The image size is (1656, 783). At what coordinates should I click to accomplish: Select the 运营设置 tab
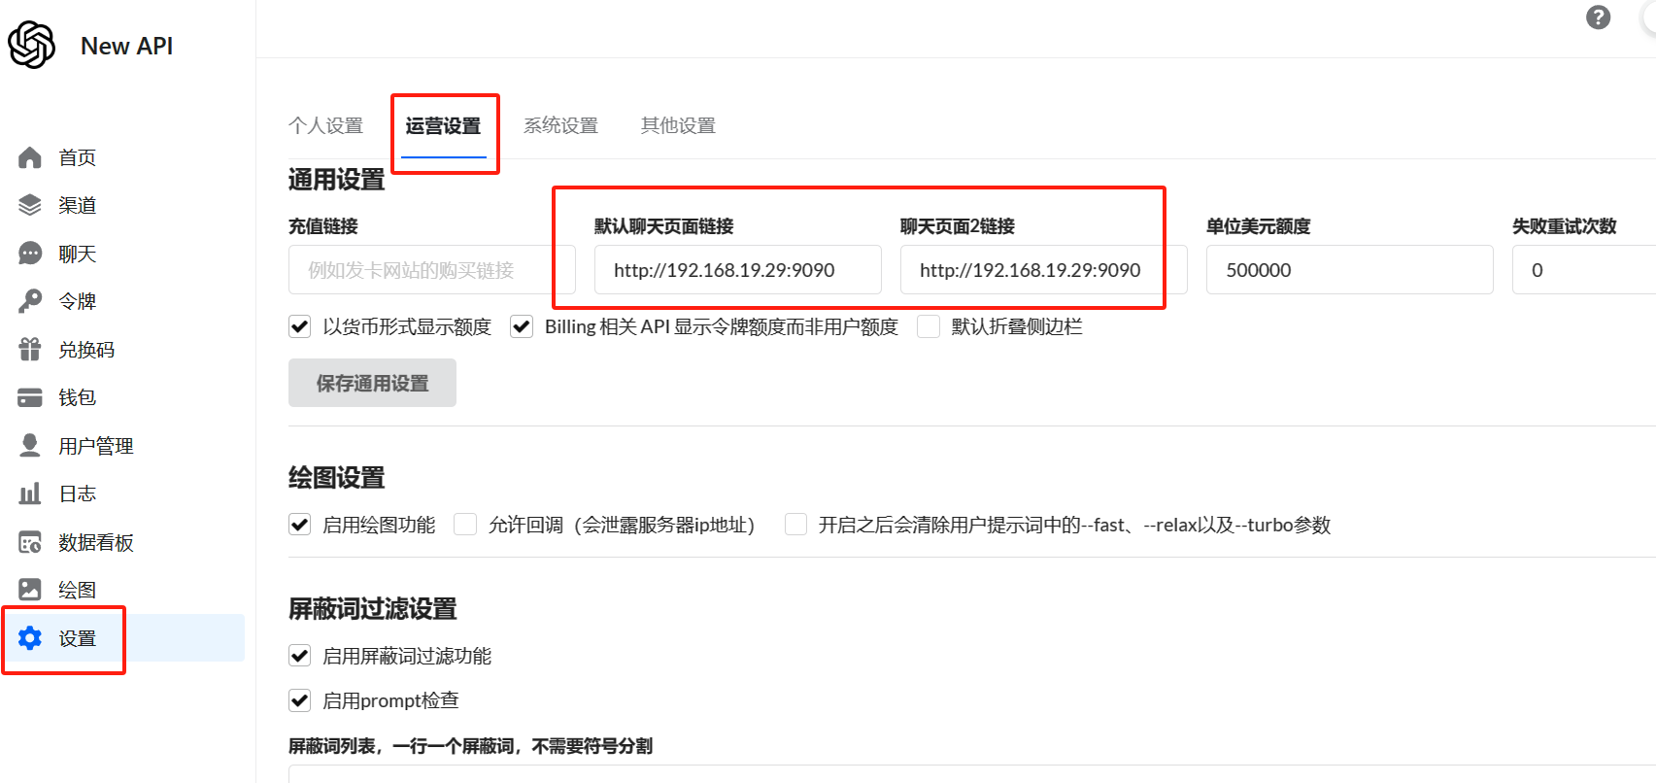[x=443, y=125]
